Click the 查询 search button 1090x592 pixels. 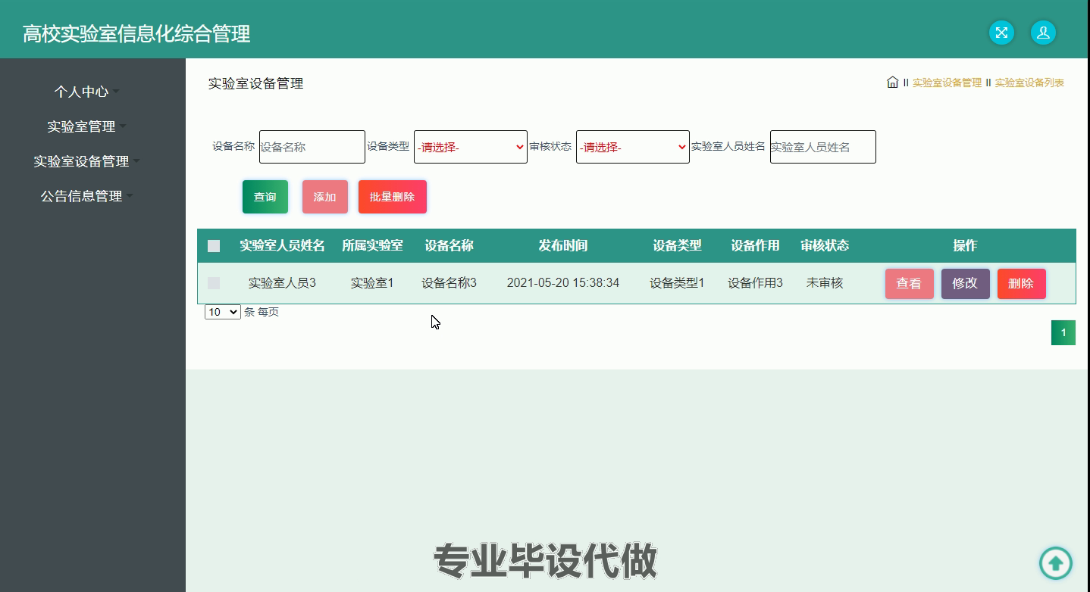point(265,197)
